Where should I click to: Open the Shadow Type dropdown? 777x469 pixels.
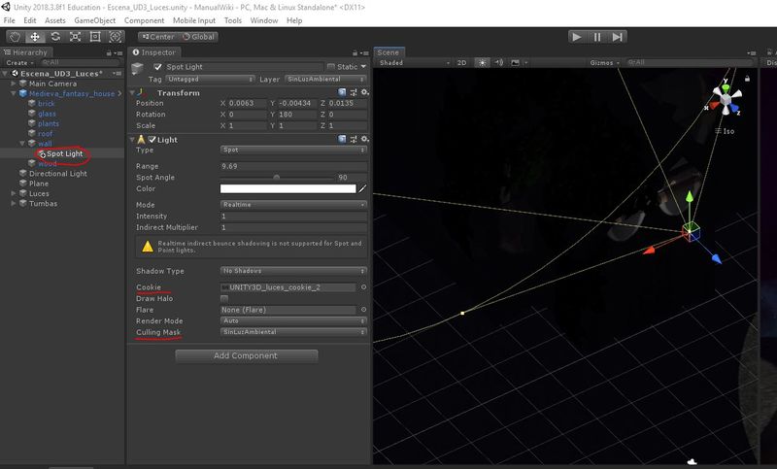tap(293, 271)
